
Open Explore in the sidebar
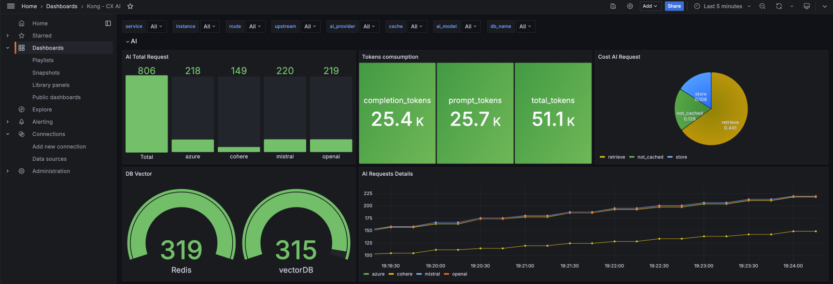click(42, 109)
